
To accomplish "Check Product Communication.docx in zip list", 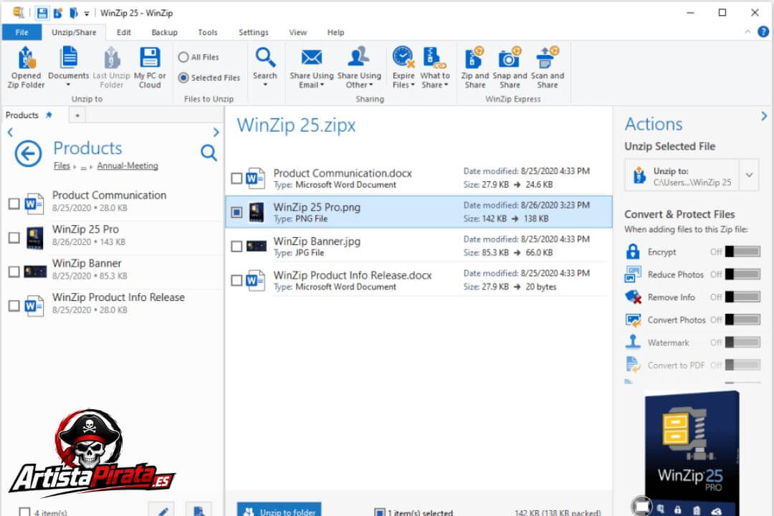I will [237, 178].
